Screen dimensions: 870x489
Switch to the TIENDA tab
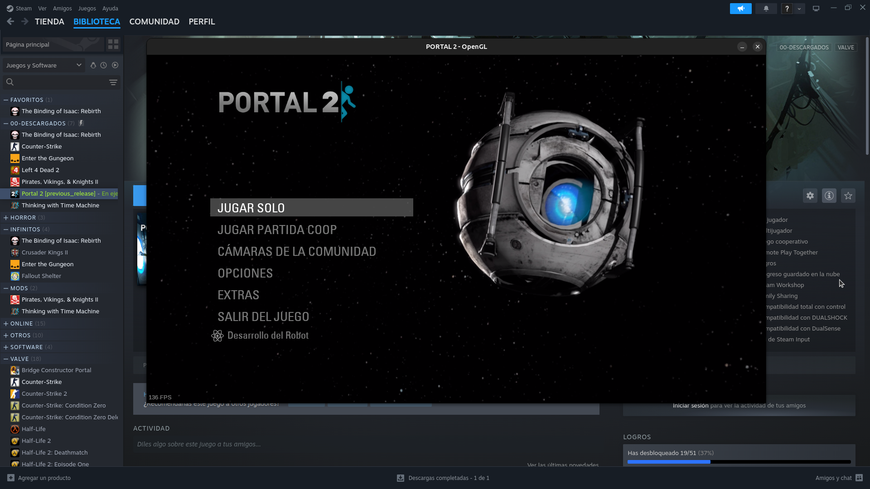click(x=49, y=21)
